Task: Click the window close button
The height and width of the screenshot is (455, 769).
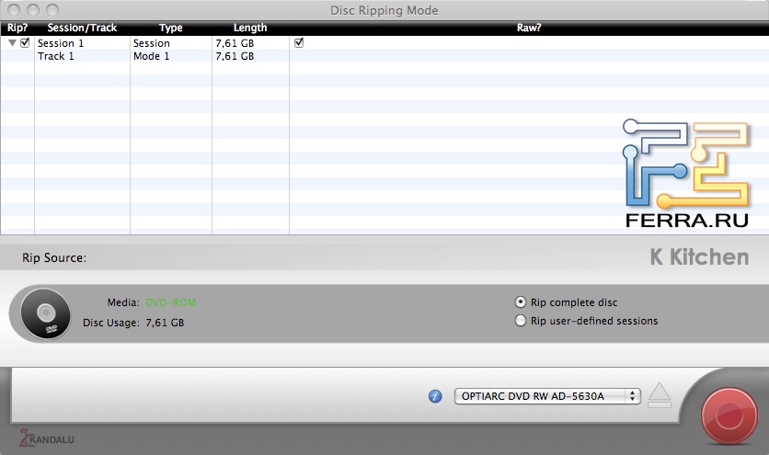Action: point(14,10)
